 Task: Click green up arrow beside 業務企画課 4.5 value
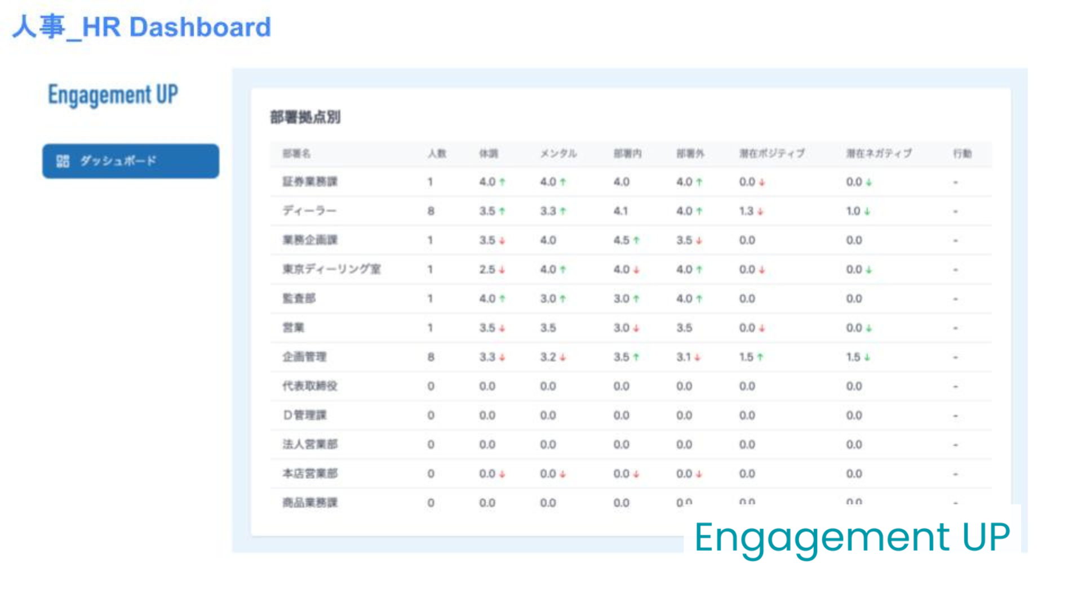(636, 240)
